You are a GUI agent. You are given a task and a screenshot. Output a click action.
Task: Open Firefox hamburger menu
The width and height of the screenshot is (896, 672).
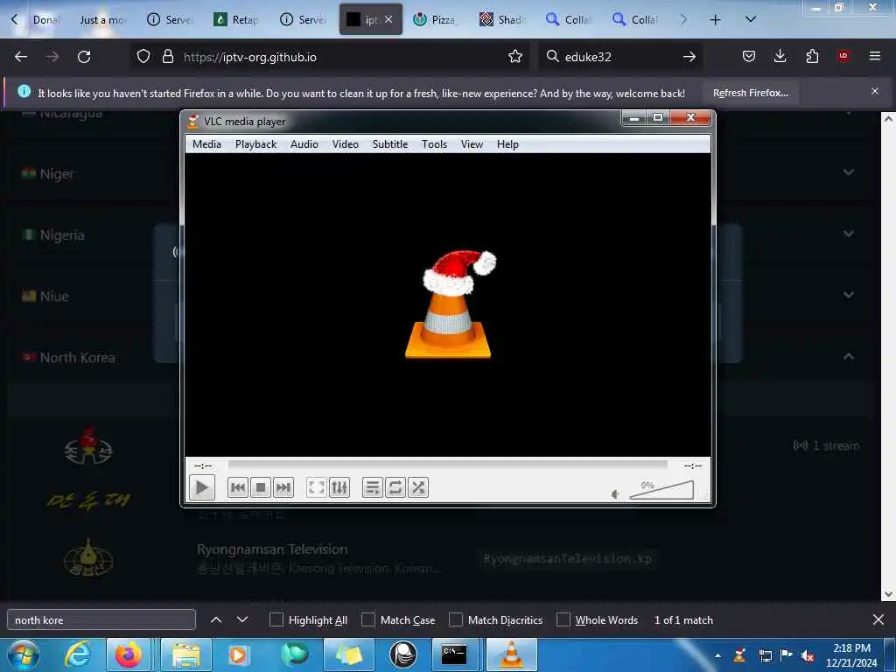(x=875, y=56)
